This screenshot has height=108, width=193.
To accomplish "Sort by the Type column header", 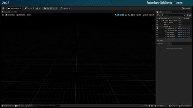I will 179,18.
